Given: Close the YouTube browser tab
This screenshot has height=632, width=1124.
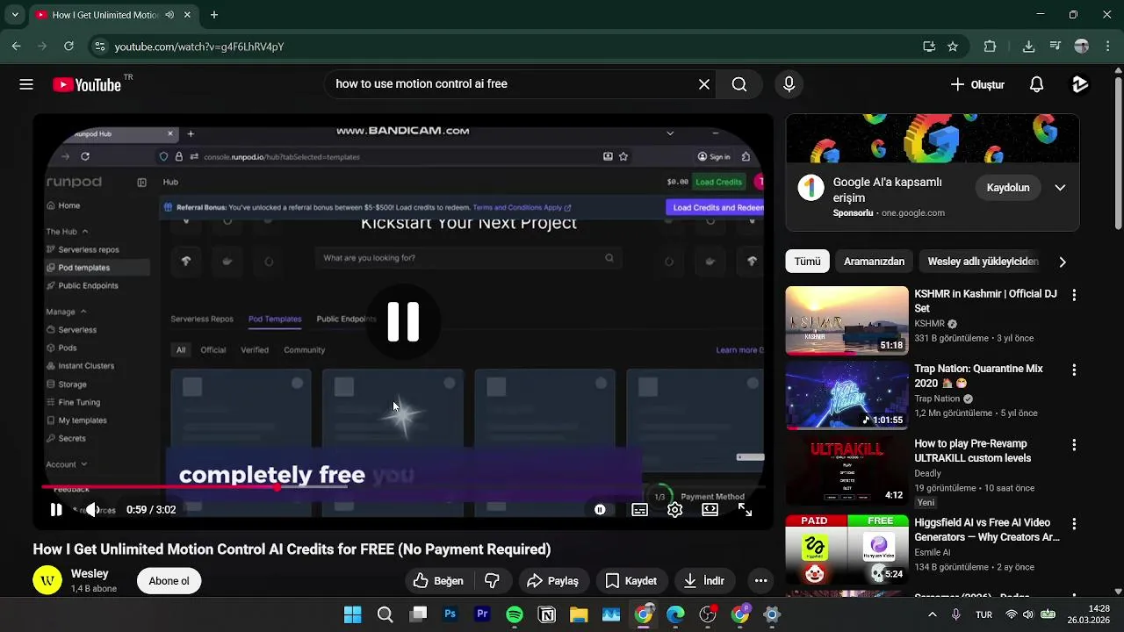Looking at the screenshot, I should [x=187, y=15].
